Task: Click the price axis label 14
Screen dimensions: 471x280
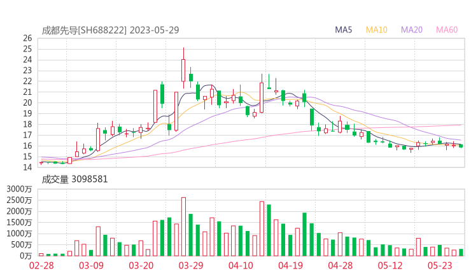Action: [27, 167]
